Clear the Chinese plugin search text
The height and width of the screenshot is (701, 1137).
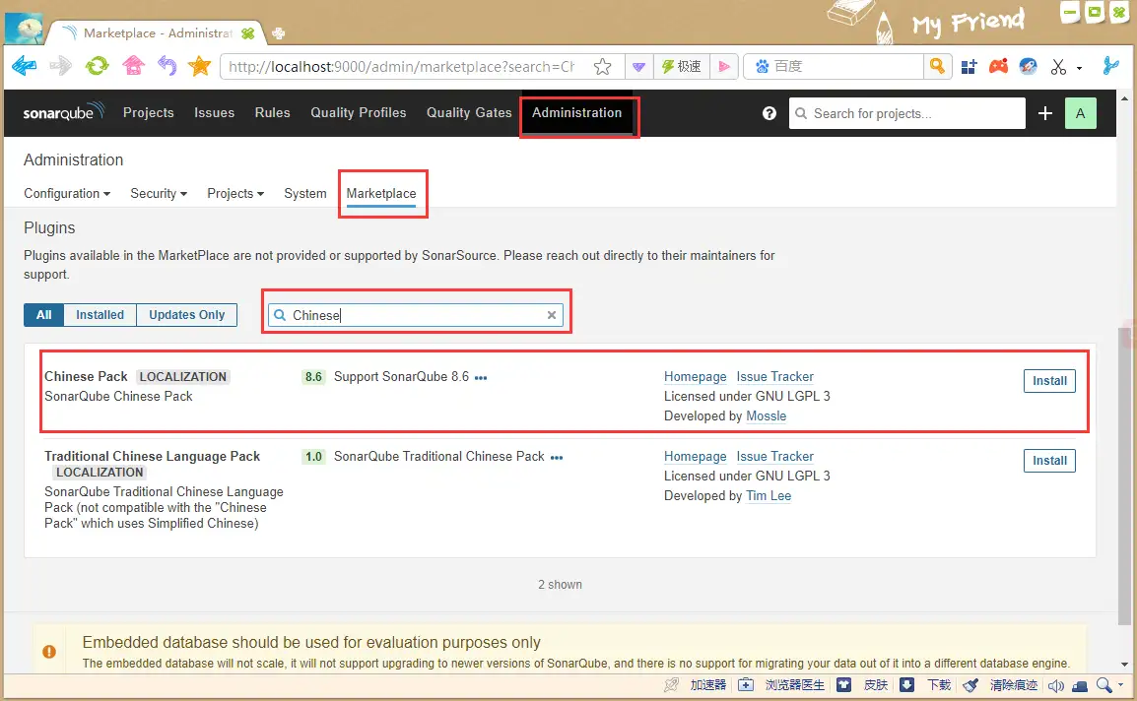[x=552, y=315]
